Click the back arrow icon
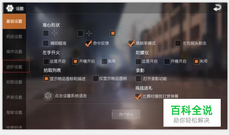Image resolution: width=229 pixels, height=135 pixels. [x=217, y=8]
